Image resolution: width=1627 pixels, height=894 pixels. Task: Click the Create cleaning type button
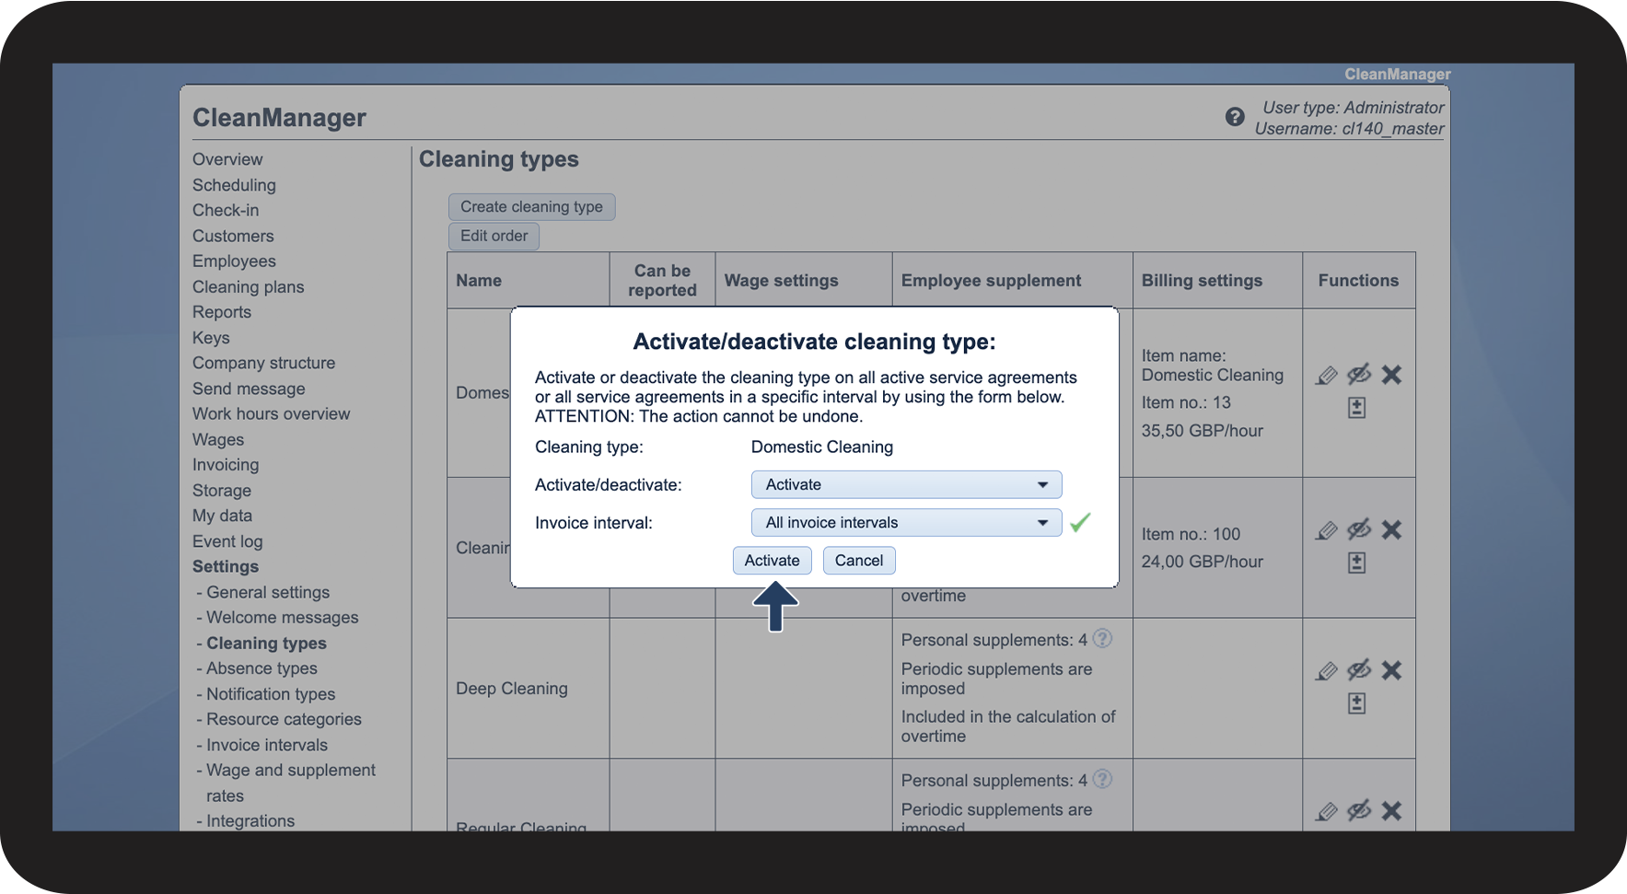click(x=531, y=207)
